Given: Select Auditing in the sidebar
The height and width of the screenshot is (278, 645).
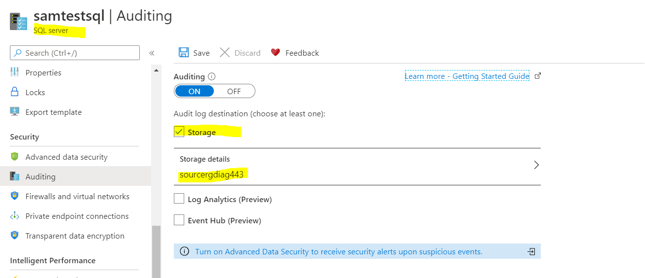Looking at the screenshot, I should (75, 176).
